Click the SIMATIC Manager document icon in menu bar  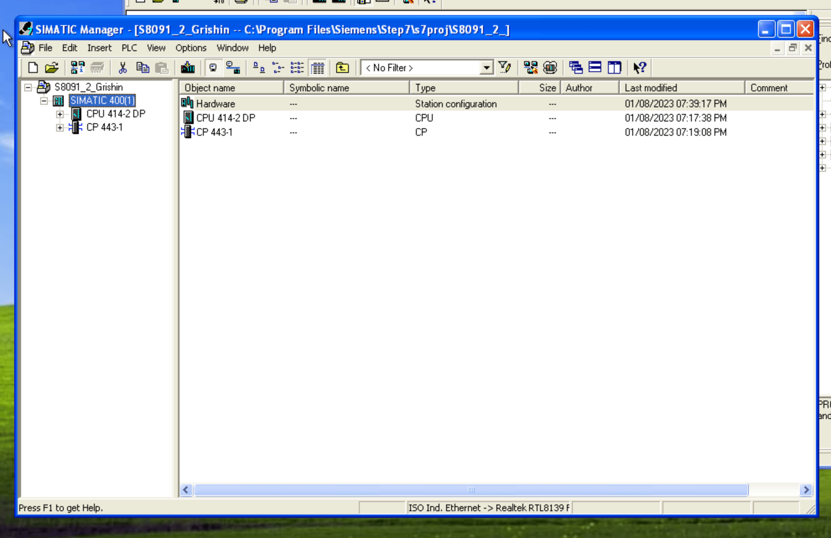point(28,48)
